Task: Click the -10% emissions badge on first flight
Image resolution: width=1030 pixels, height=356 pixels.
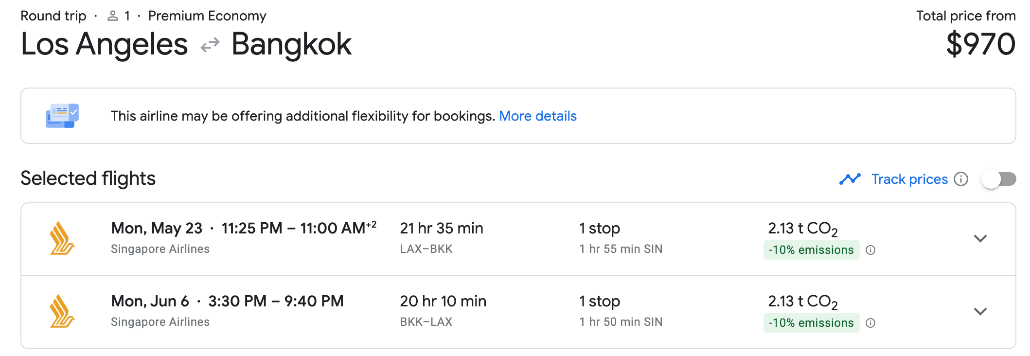Action: click(x=811, y=250)
